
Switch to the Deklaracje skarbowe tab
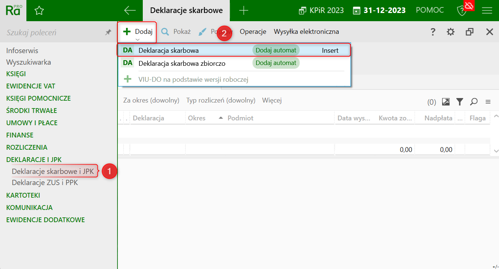(186, 10)
